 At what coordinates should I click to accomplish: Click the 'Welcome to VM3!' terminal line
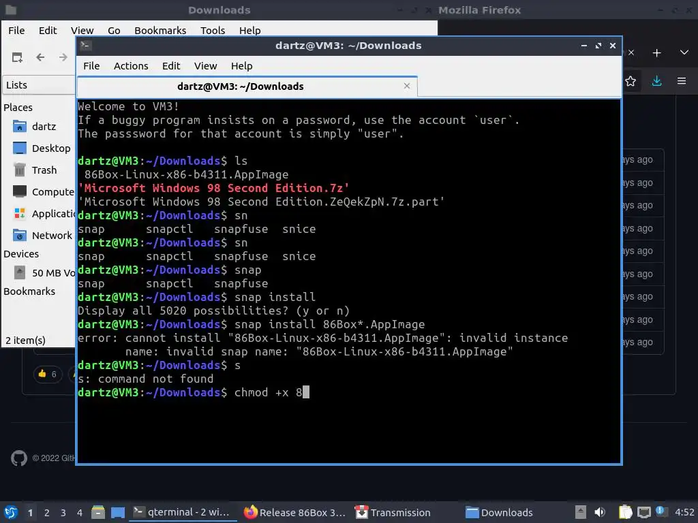pyautogui.click(x=128, y=106)
